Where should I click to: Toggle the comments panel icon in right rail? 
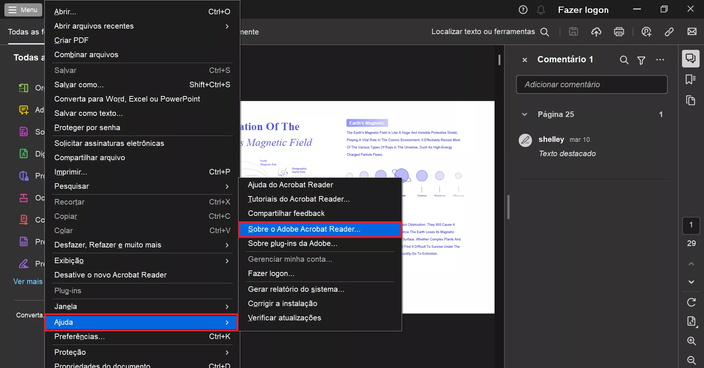(691, 59)
